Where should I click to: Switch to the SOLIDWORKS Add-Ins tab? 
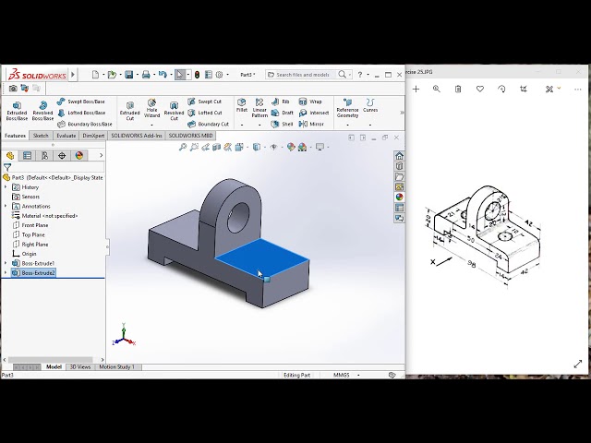[137, 136]
